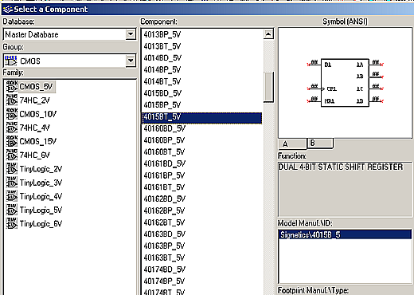Viewport: 414px width, 295px height.
Task: Select highlighted component 4015BT_5V
Action: pos(202,118)
